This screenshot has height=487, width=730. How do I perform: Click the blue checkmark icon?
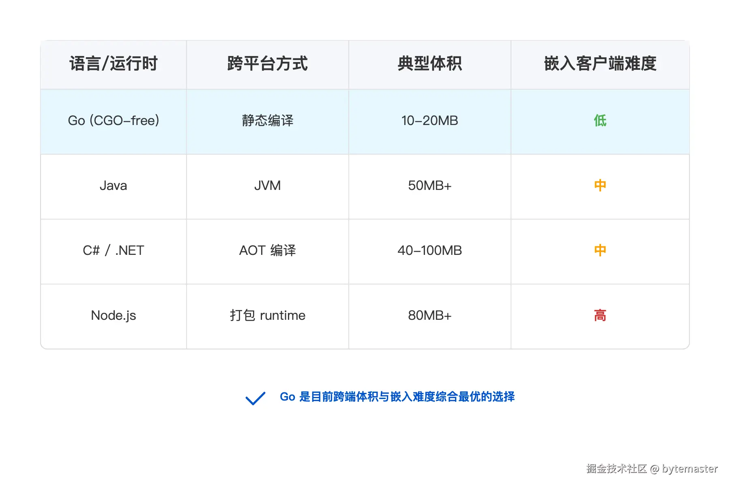coord(255,398)
